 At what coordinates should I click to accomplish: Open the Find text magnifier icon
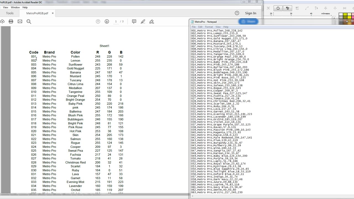coord(29,22)
